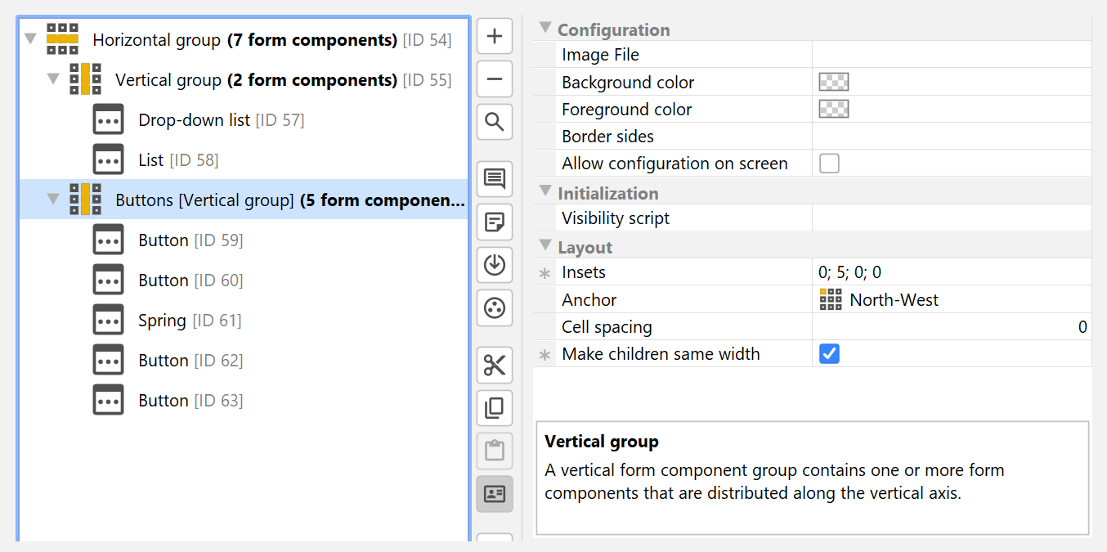
Task: Click the plus Add button in toolbar
Action: [495, 37]
